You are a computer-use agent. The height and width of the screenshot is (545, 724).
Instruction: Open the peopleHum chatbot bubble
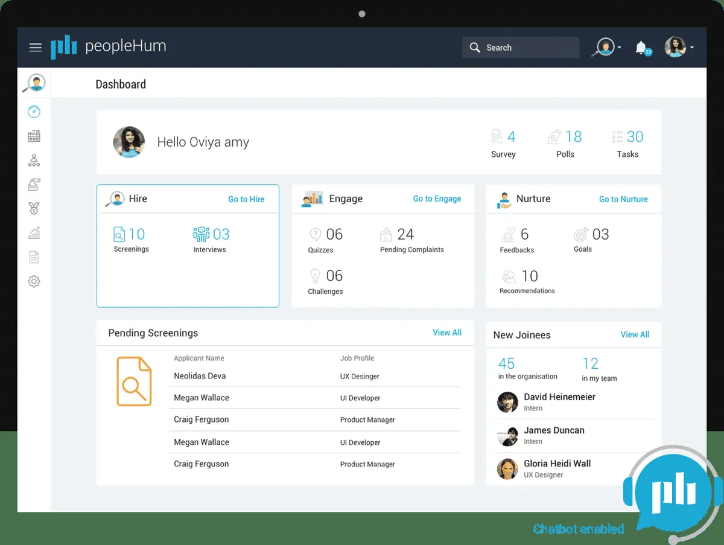coord(673,486)
